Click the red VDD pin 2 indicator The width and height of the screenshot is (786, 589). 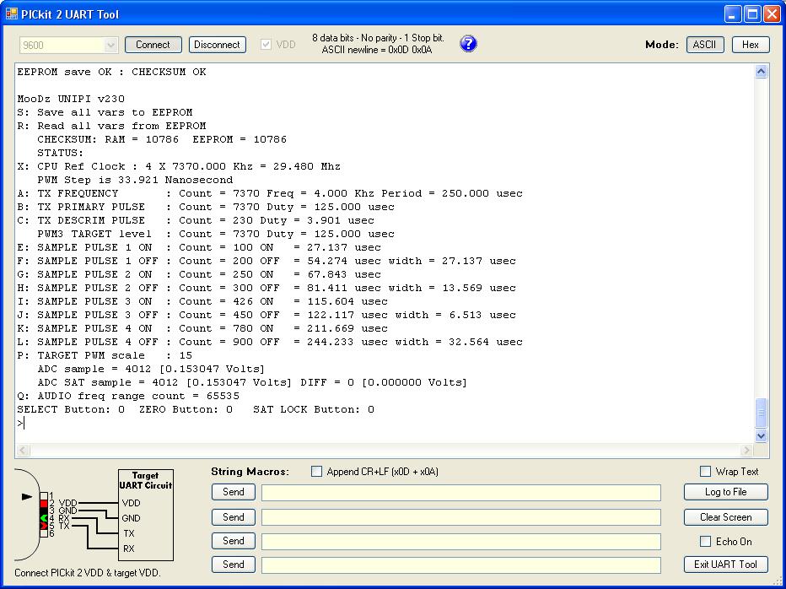coord(44,503)
